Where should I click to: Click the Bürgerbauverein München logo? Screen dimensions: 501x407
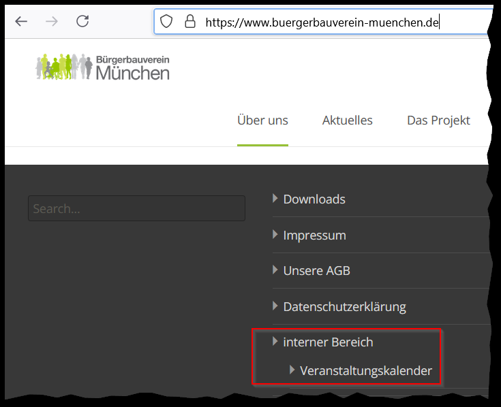tap(102, 67)
